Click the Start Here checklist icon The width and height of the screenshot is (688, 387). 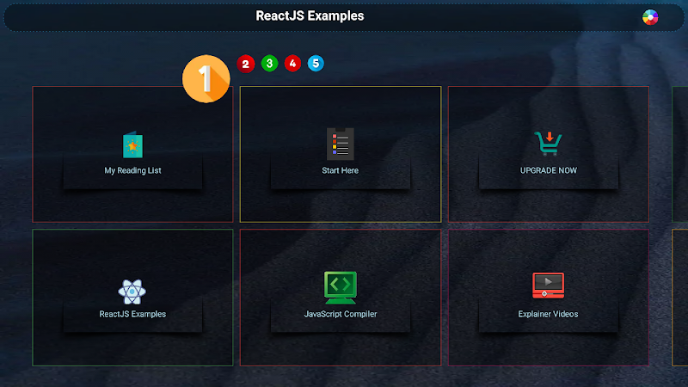[x=340, y=144]
